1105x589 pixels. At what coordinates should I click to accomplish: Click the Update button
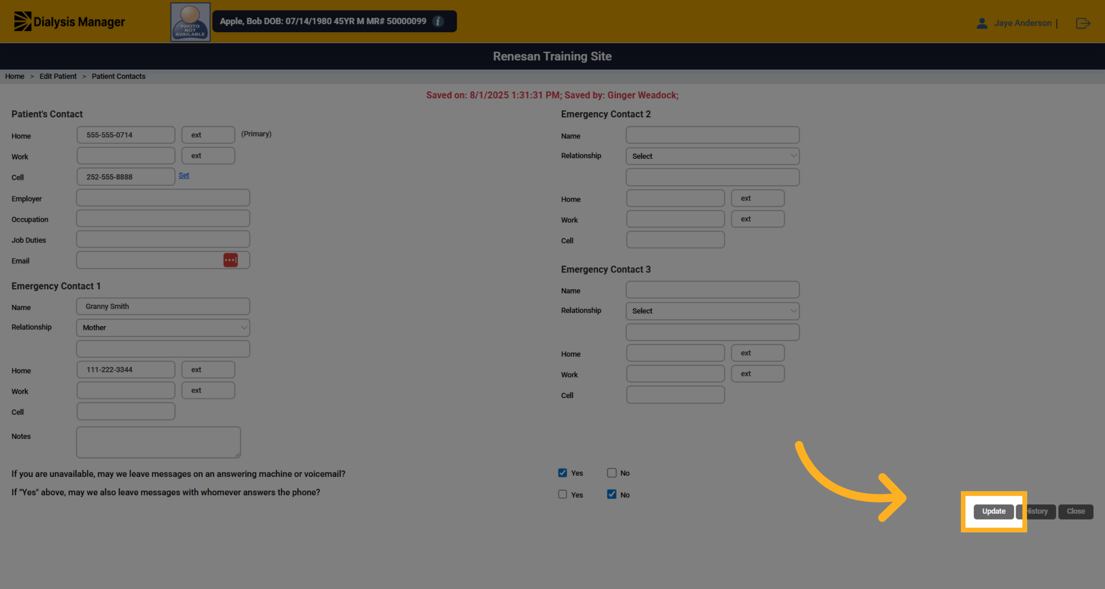tap(994, 511)
